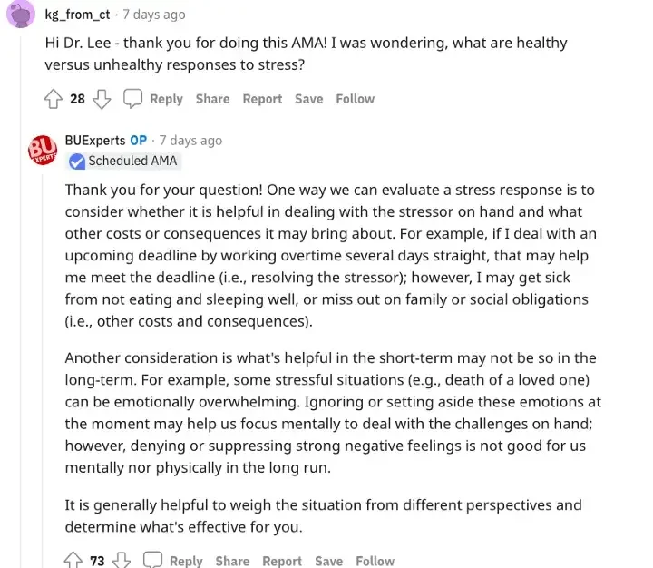Follow kg_from_ct's comment thread

click(x=355, y=99)
